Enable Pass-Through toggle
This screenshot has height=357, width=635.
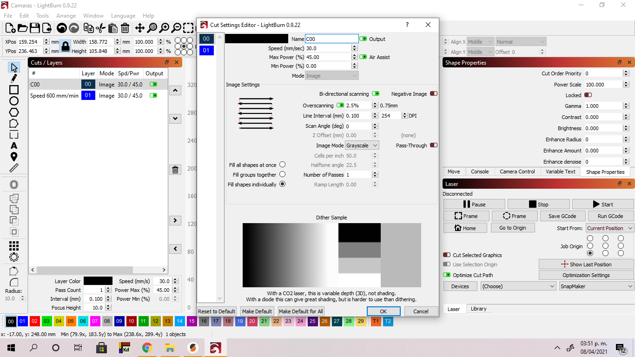pyautogui.click(x=434, y=145)
